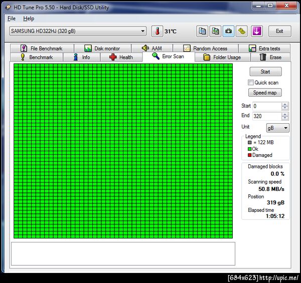Screen dimensions: 301x283
Task: Click the Exit button
Action: coord(280,31)
